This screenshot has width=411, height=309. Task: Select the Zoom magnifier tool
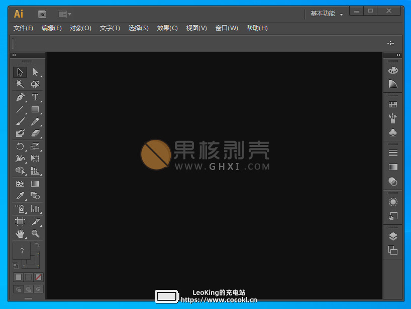[35, 233]
